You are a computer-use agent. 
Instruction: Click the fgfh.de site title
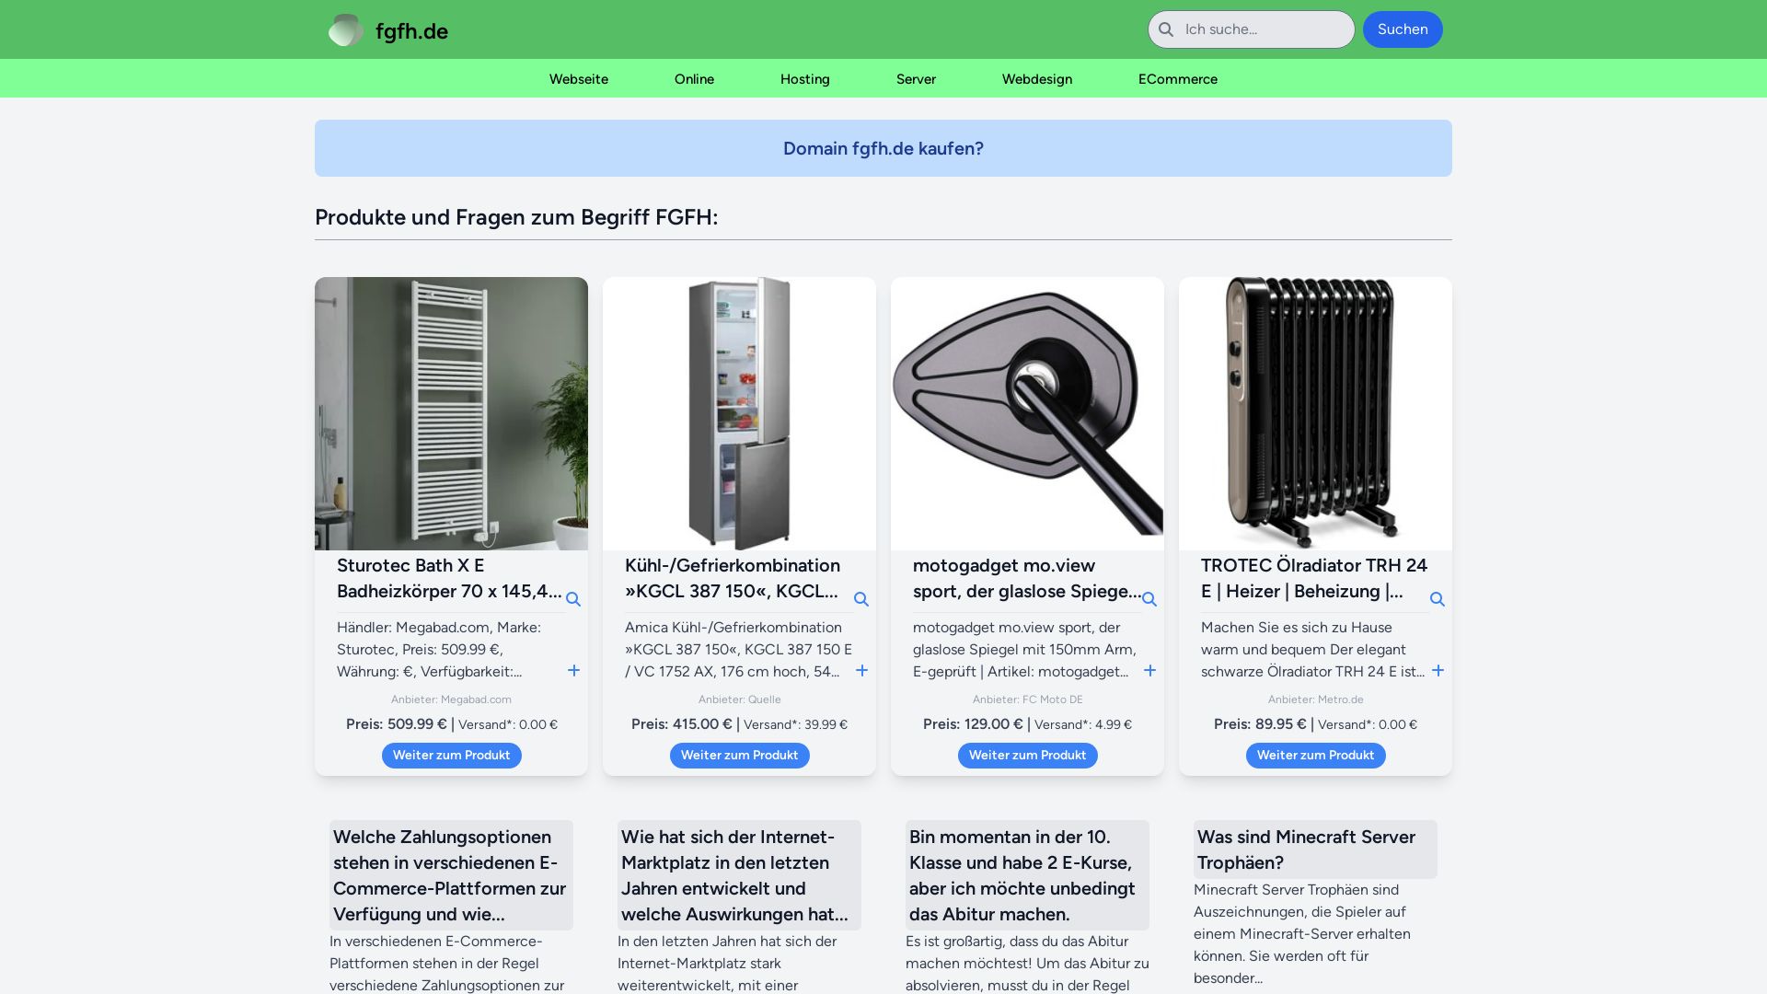[x=411, y=31]
